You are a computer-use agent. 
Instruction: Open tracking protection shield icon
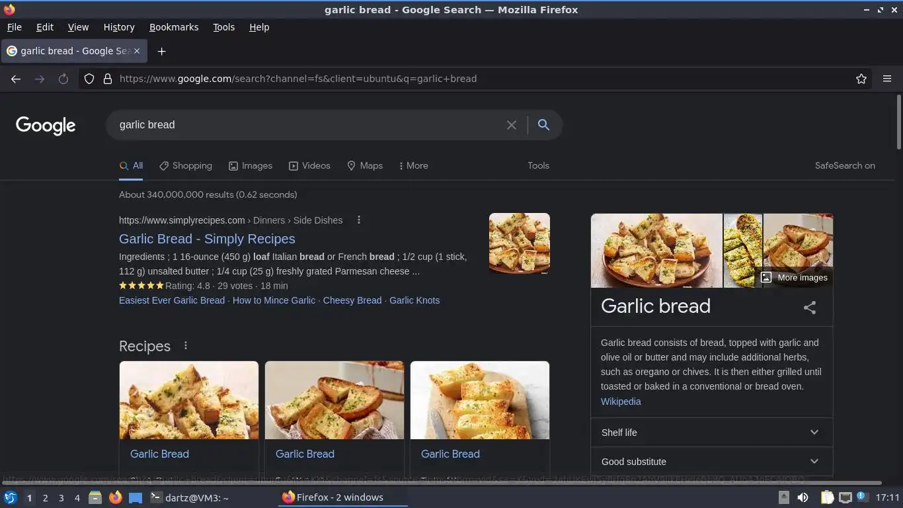coord(89,79)
